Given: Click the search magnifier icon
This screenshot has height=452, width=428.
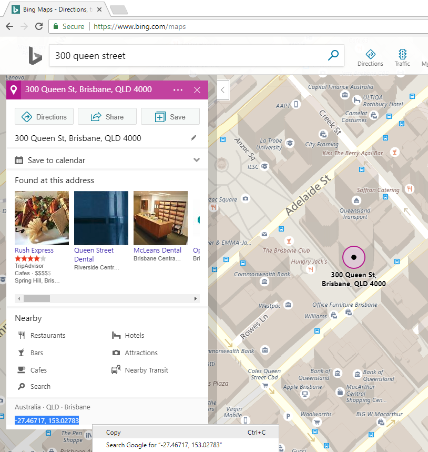Looking at the screenshot, I should (333, 55).
